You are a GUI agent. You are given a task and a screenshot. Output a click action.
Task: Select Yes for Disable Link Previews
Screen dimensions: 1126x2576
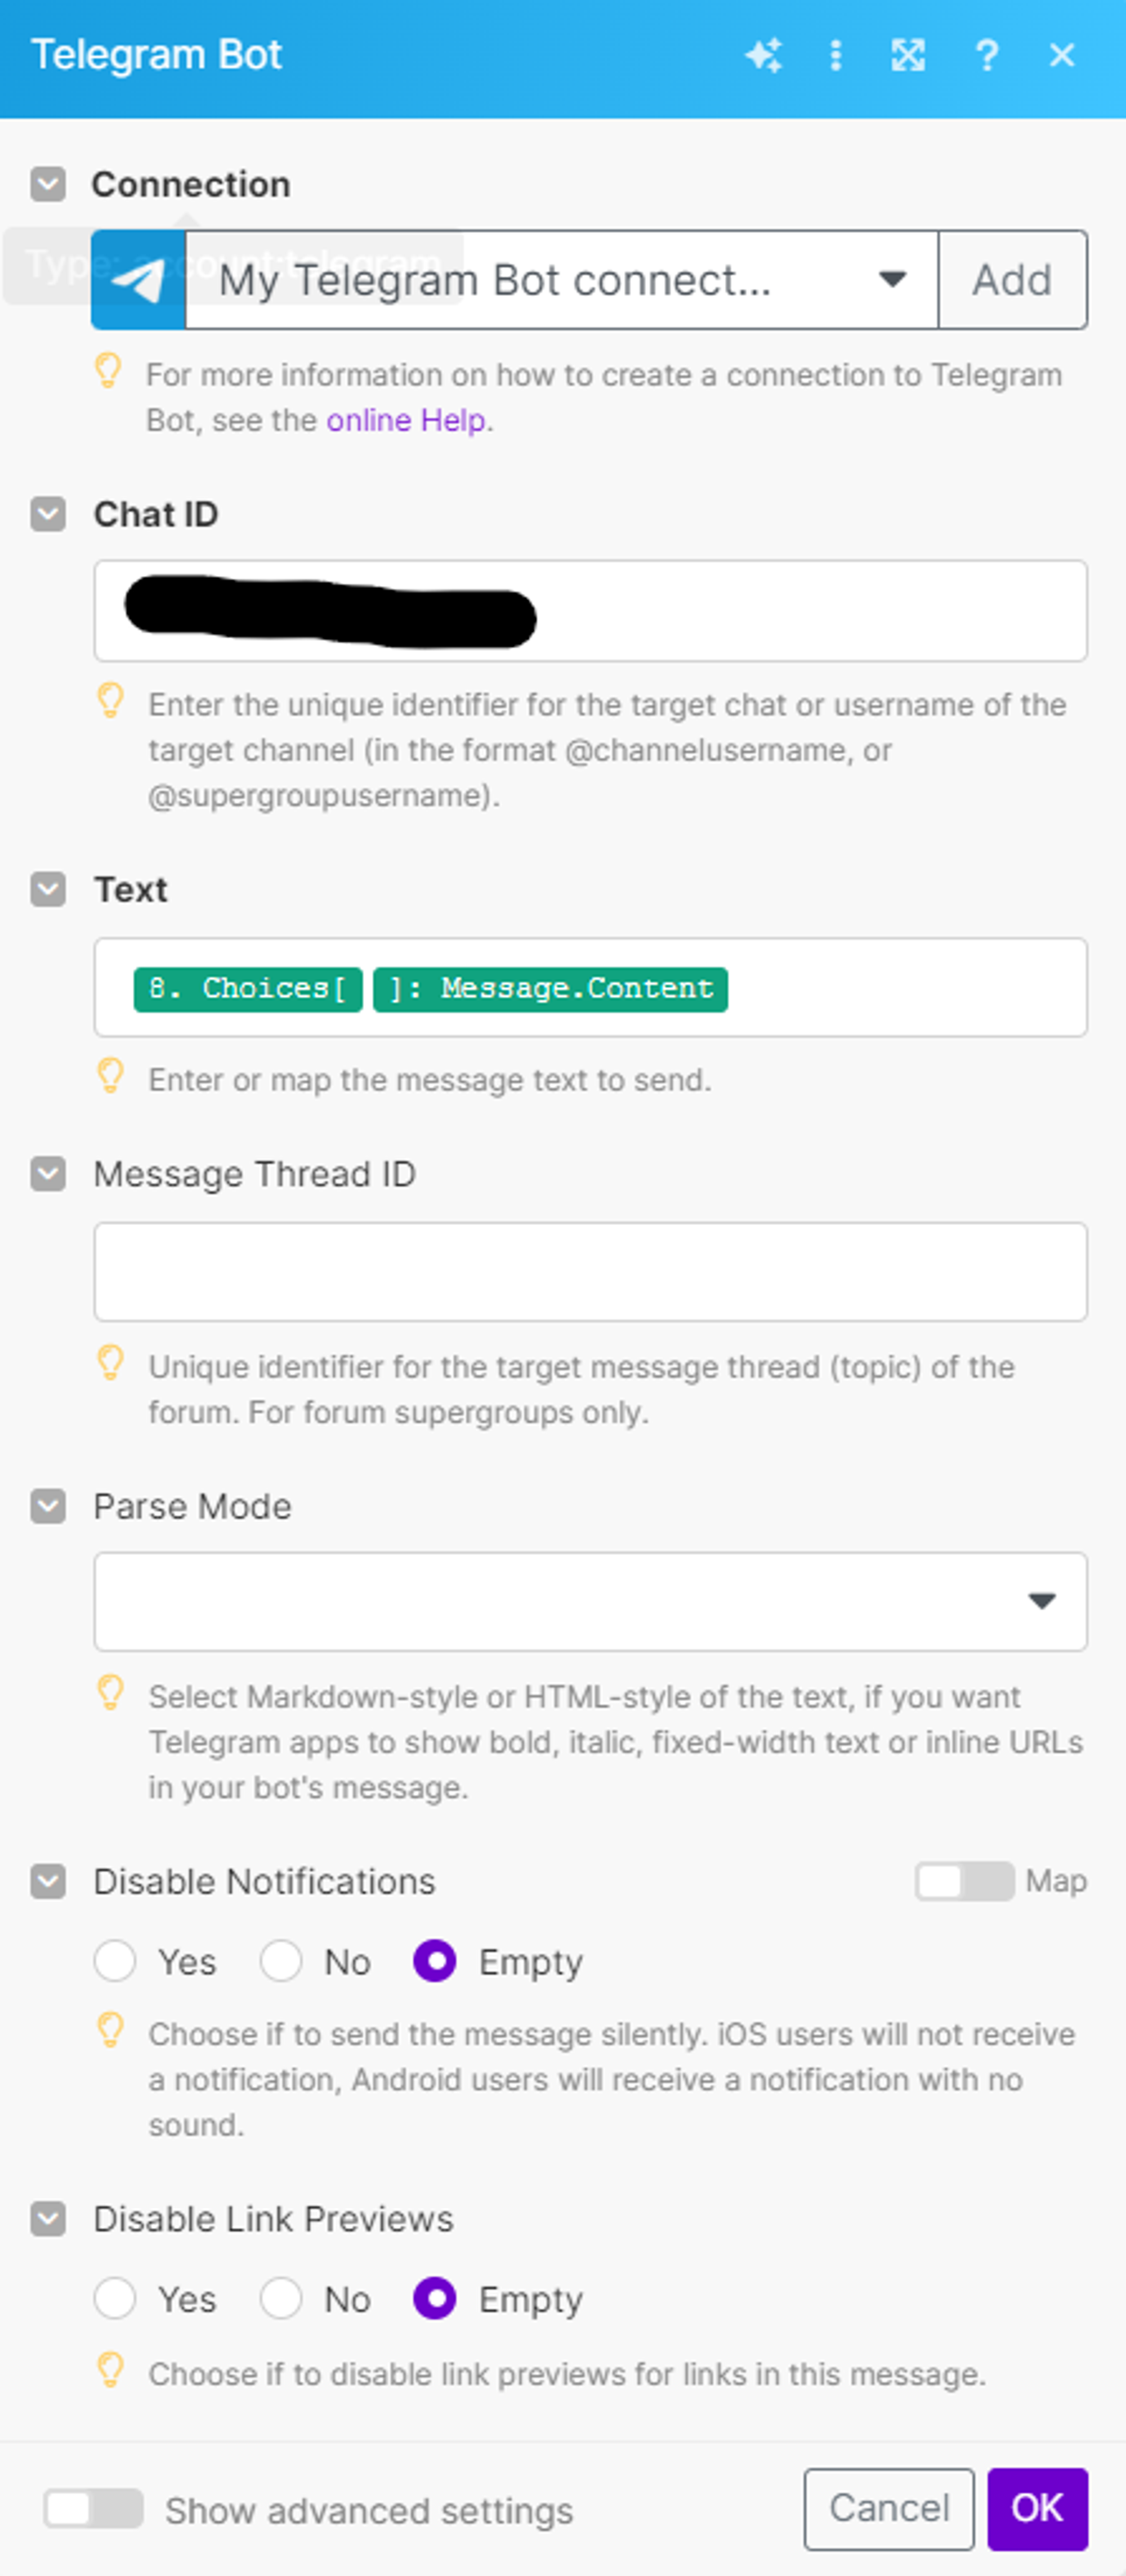click(115, 2298)
